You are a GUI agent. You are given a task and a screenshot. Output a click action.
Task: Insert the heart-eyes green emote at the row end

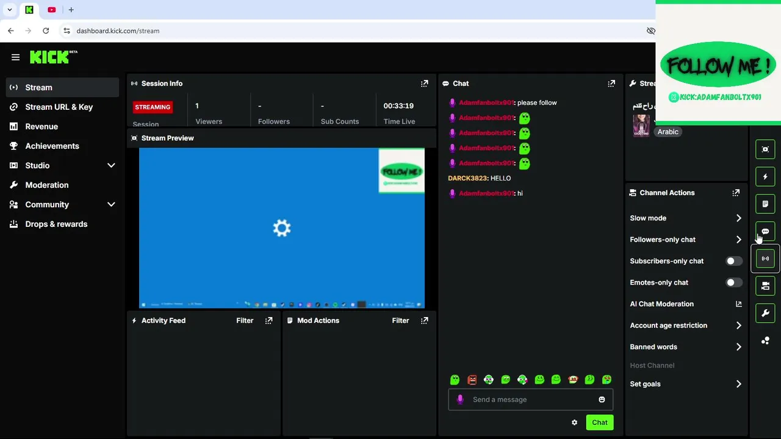click(606, 380)
